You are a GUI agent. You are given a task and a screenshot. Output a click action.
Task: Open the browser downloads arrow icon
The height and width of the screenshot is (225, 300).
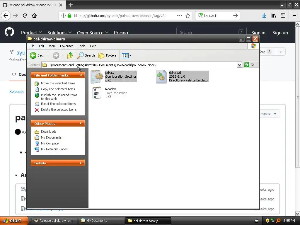tap(264, 16)
